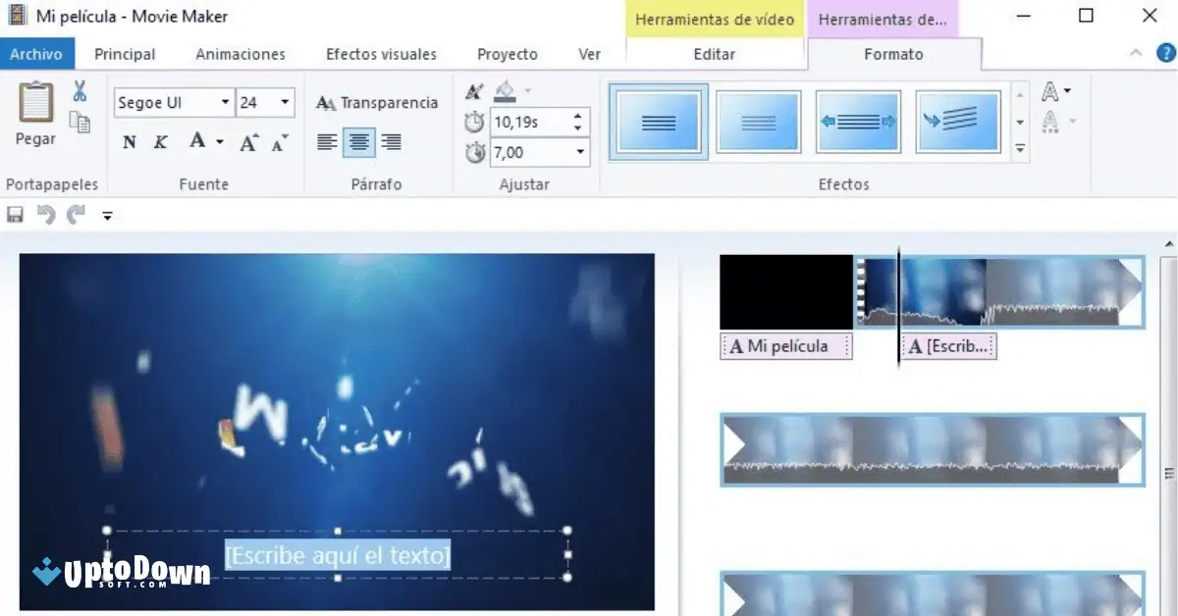Screen dimensions: 1178x616
Task: Increase font size with the grow font icon
Action: coord(249,141)
